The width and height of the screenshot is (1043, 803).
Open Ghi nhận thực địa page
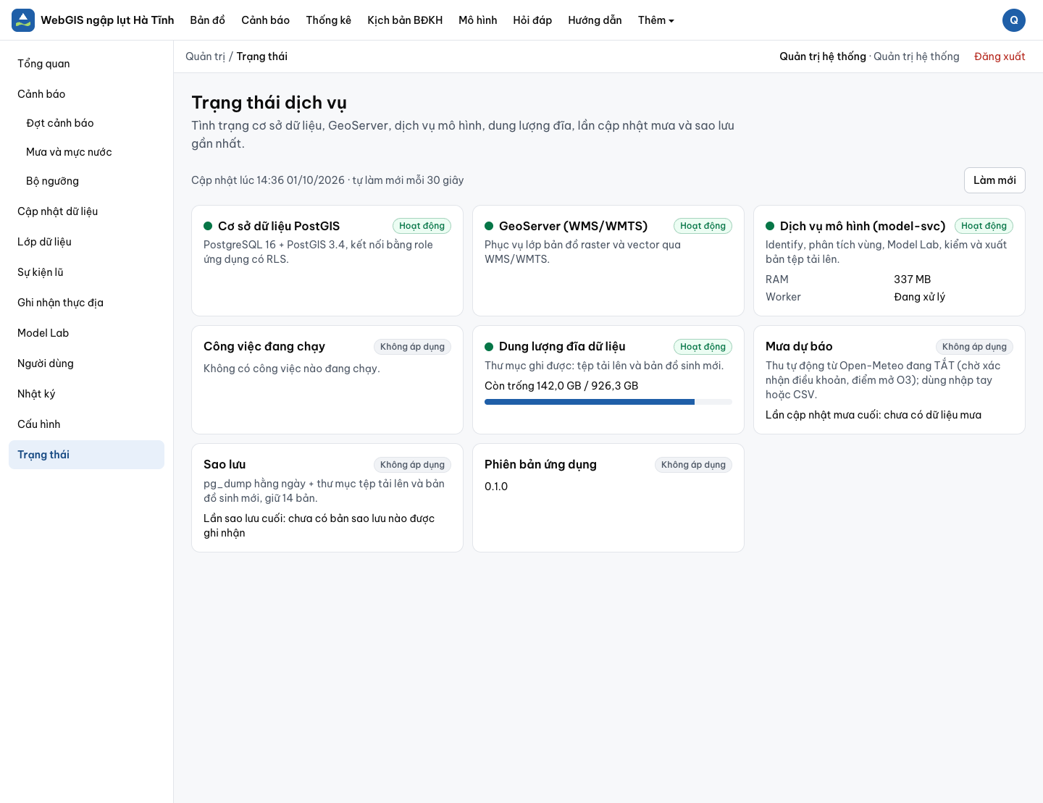click(x=87, y=303)
